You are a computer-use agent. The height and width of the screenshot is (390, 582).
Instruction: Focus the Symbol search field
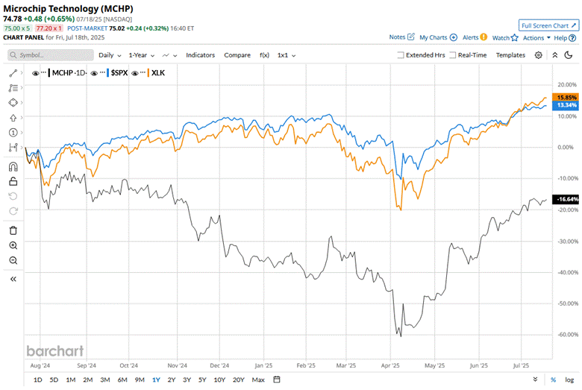click(x=51, y=55)
